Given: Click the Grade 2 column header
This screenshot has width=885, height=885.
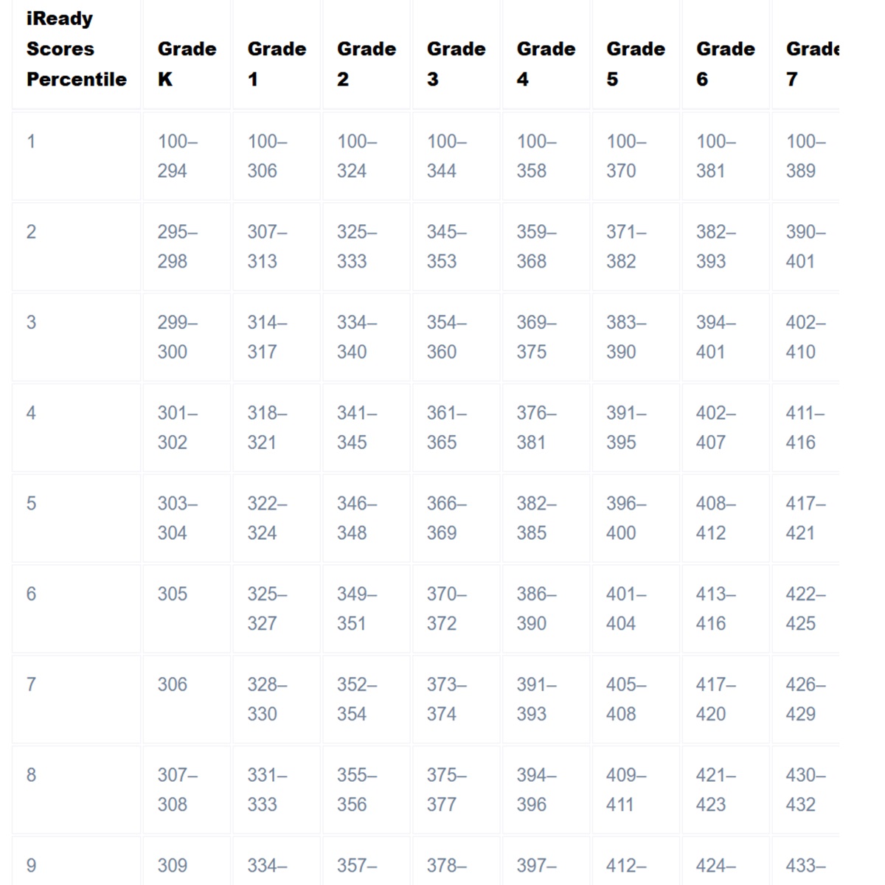Looking at the screenshot, I should tap(367, 64).
